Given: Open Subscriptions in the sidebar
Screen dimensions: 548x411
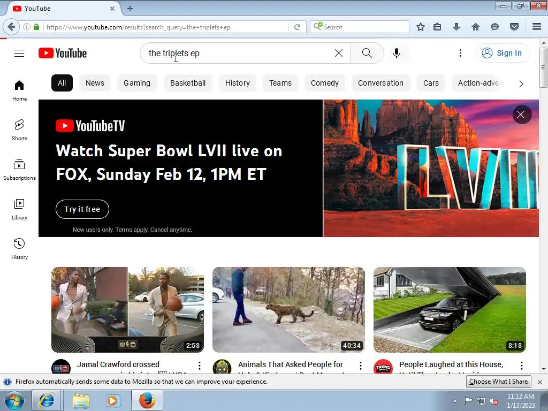Looking at the screenshot, I should pyautogui.click(x=19, y=170).
